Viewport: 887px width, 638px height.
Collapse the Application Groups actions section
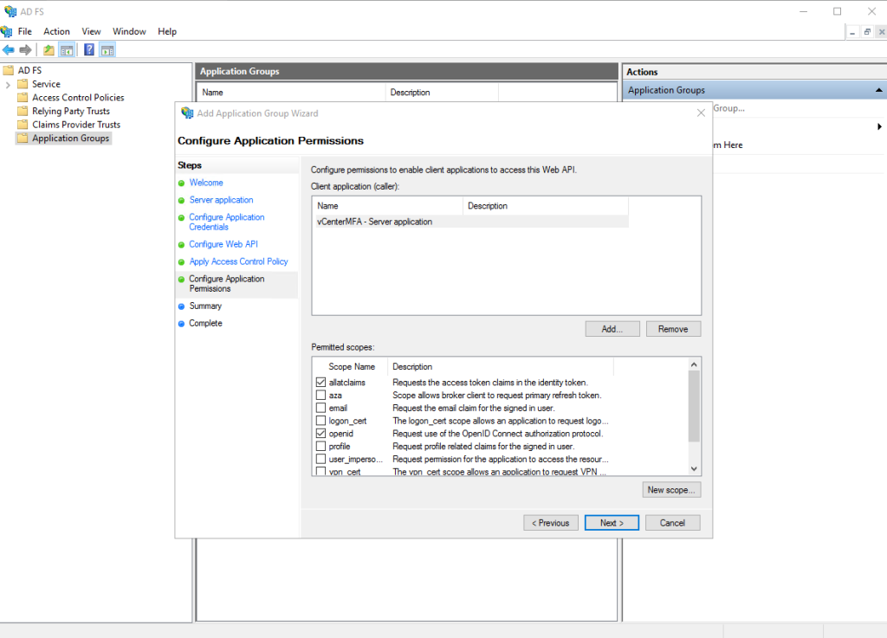(879, 90)
